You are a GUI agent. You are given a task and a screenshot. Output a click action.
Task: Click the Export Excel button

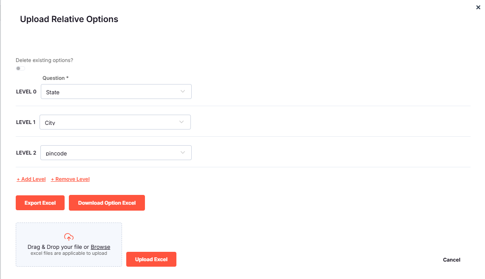pyautogui.click(x=40, y=203)
